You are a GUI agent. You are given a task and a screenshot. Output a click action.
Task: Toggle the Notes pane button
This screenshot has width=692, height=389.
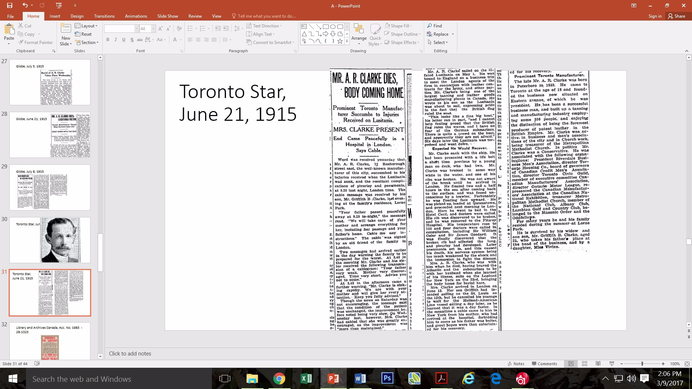[x=516, y=364]
